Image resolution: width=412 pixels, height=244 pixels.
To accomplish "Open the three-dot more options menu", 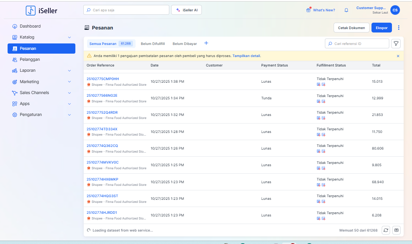I will (398, 28).
